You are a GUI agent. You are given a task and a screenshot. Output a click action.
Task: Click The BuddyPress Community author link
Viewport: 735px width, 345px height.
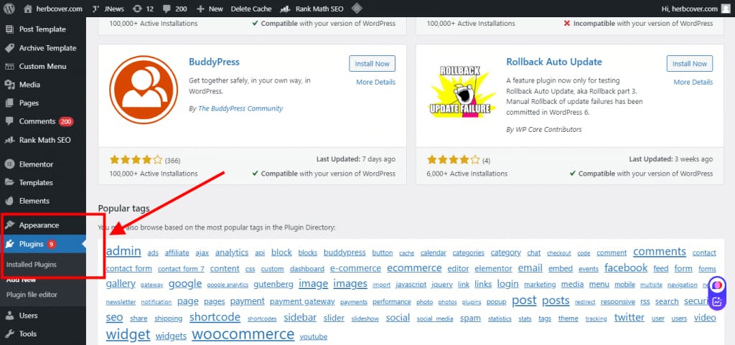tap(240, 108)
